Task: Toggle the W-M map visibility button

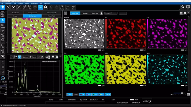Action: 108,94
